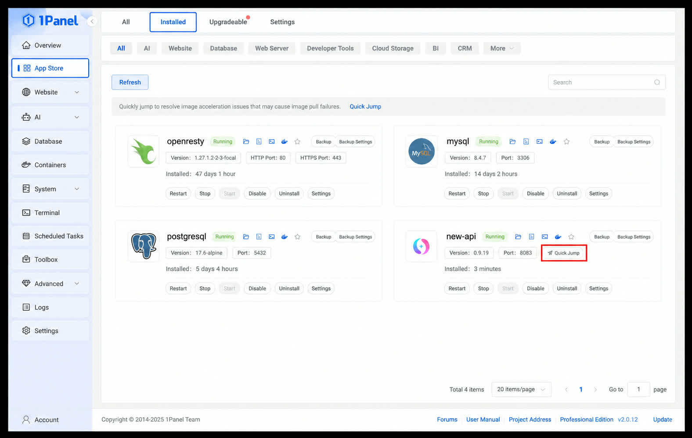Open Overview in sidebar

coord(50,45)
